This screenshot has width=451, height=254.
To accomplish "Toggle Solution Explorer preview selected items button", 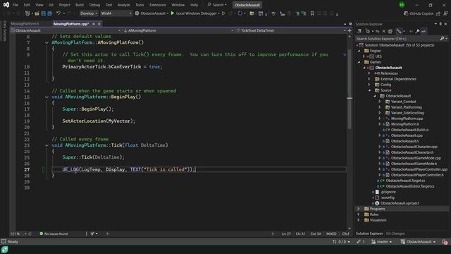I will (x=424, y=31).
